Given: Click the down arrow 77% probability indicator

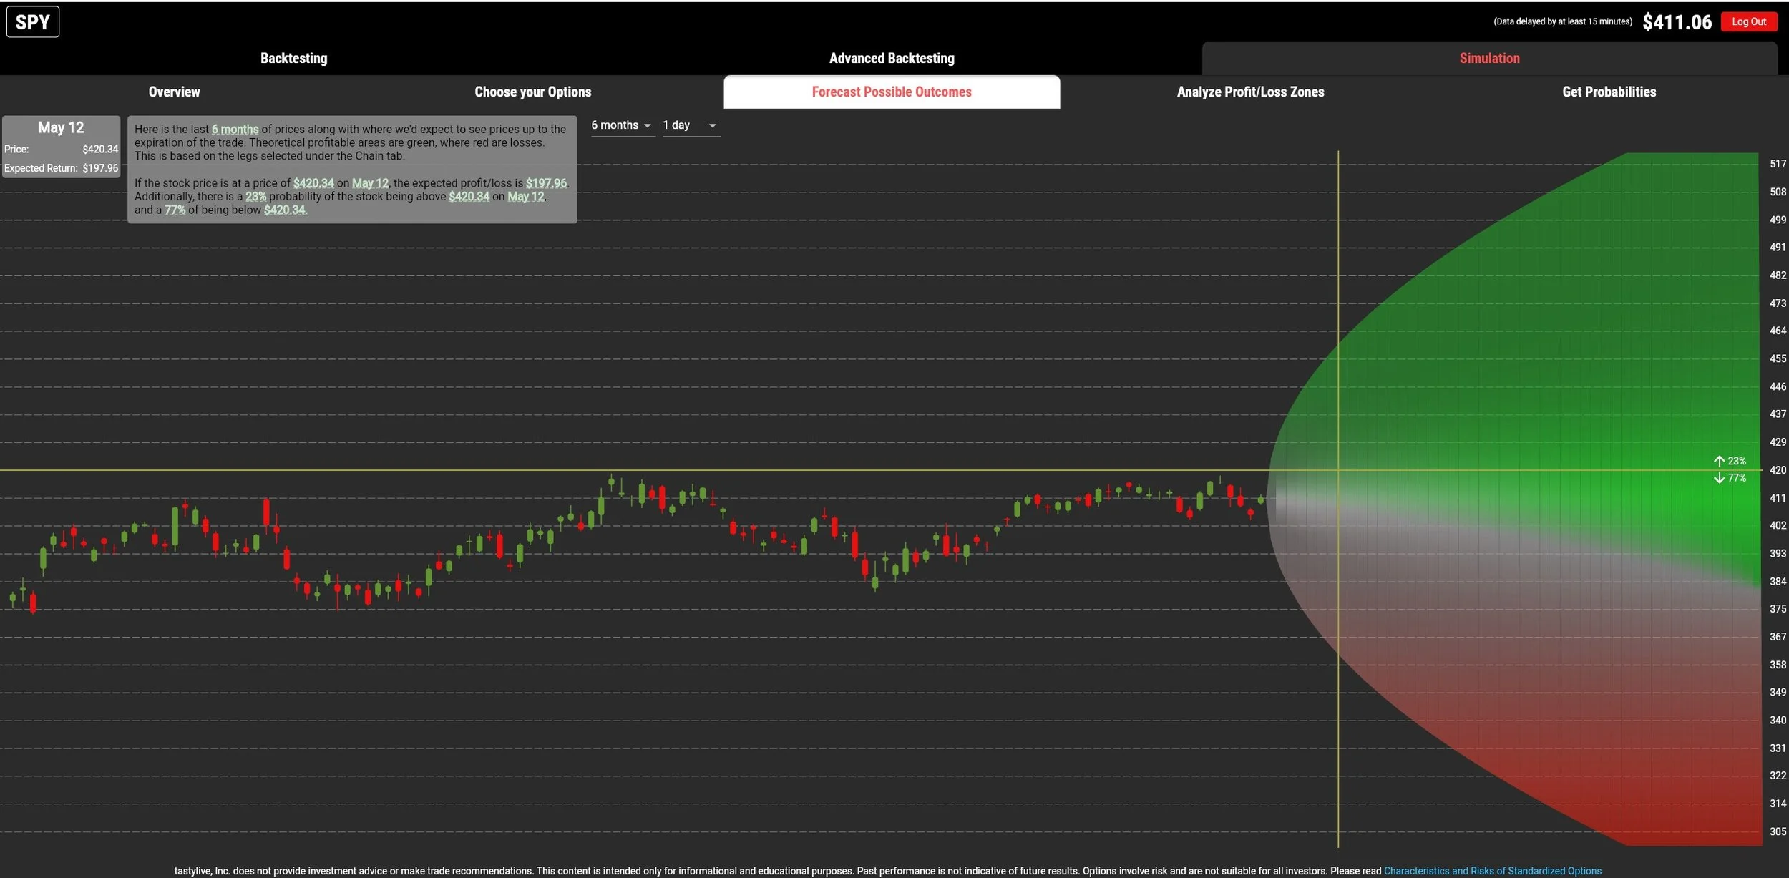Looking at the screenshot, I should point(1730,478).
